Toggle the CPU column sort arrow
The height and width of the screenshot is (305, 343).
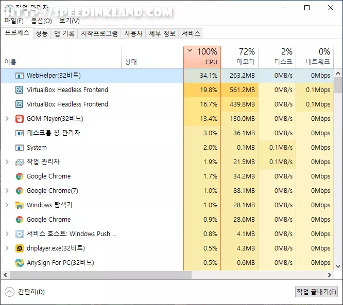pos(190,51)
